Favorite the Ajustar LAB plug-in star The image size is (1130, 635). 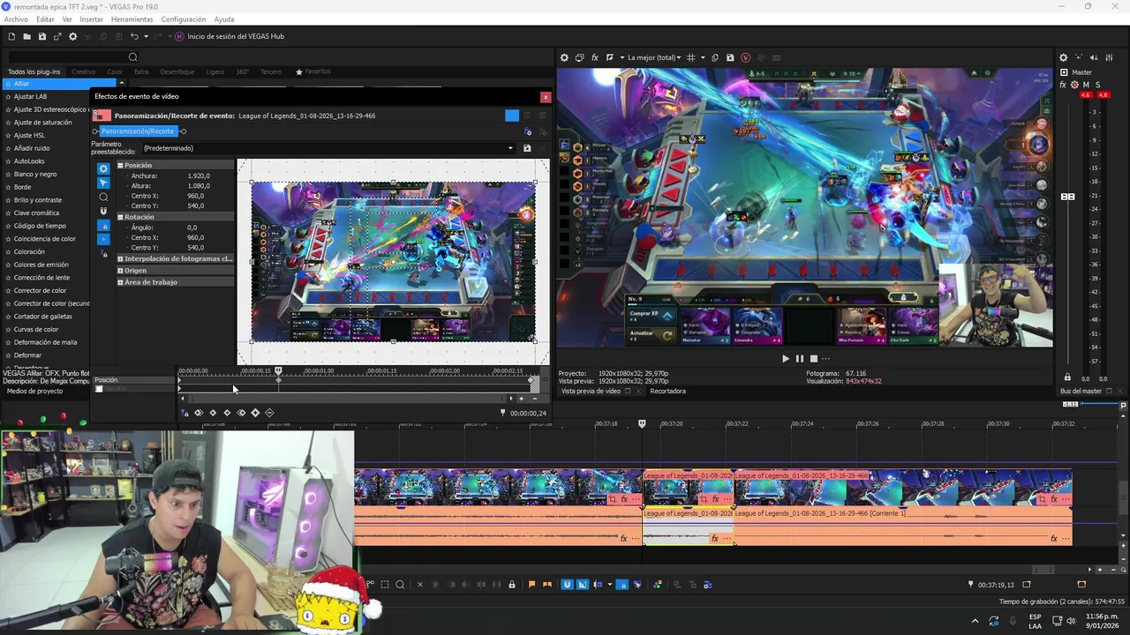8,96
